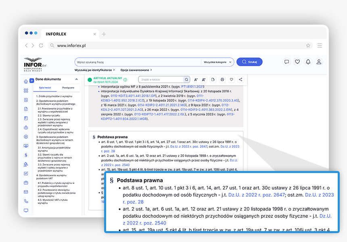Image resolution: width=347 pixels, height=242 pixels.
Task: Open the user profile icon
Action: (x=319, y=62)
